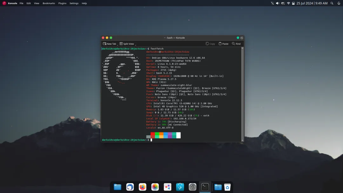Click the Find button in Konsole toolbar

coord(236,44)
